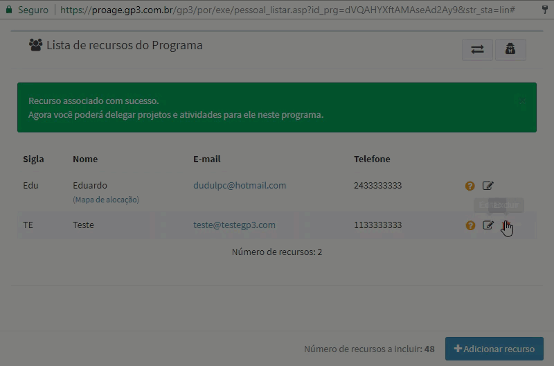554x366 pixels.
Task: Click Número de recursos a incluir text
Action: coord(369,349)
